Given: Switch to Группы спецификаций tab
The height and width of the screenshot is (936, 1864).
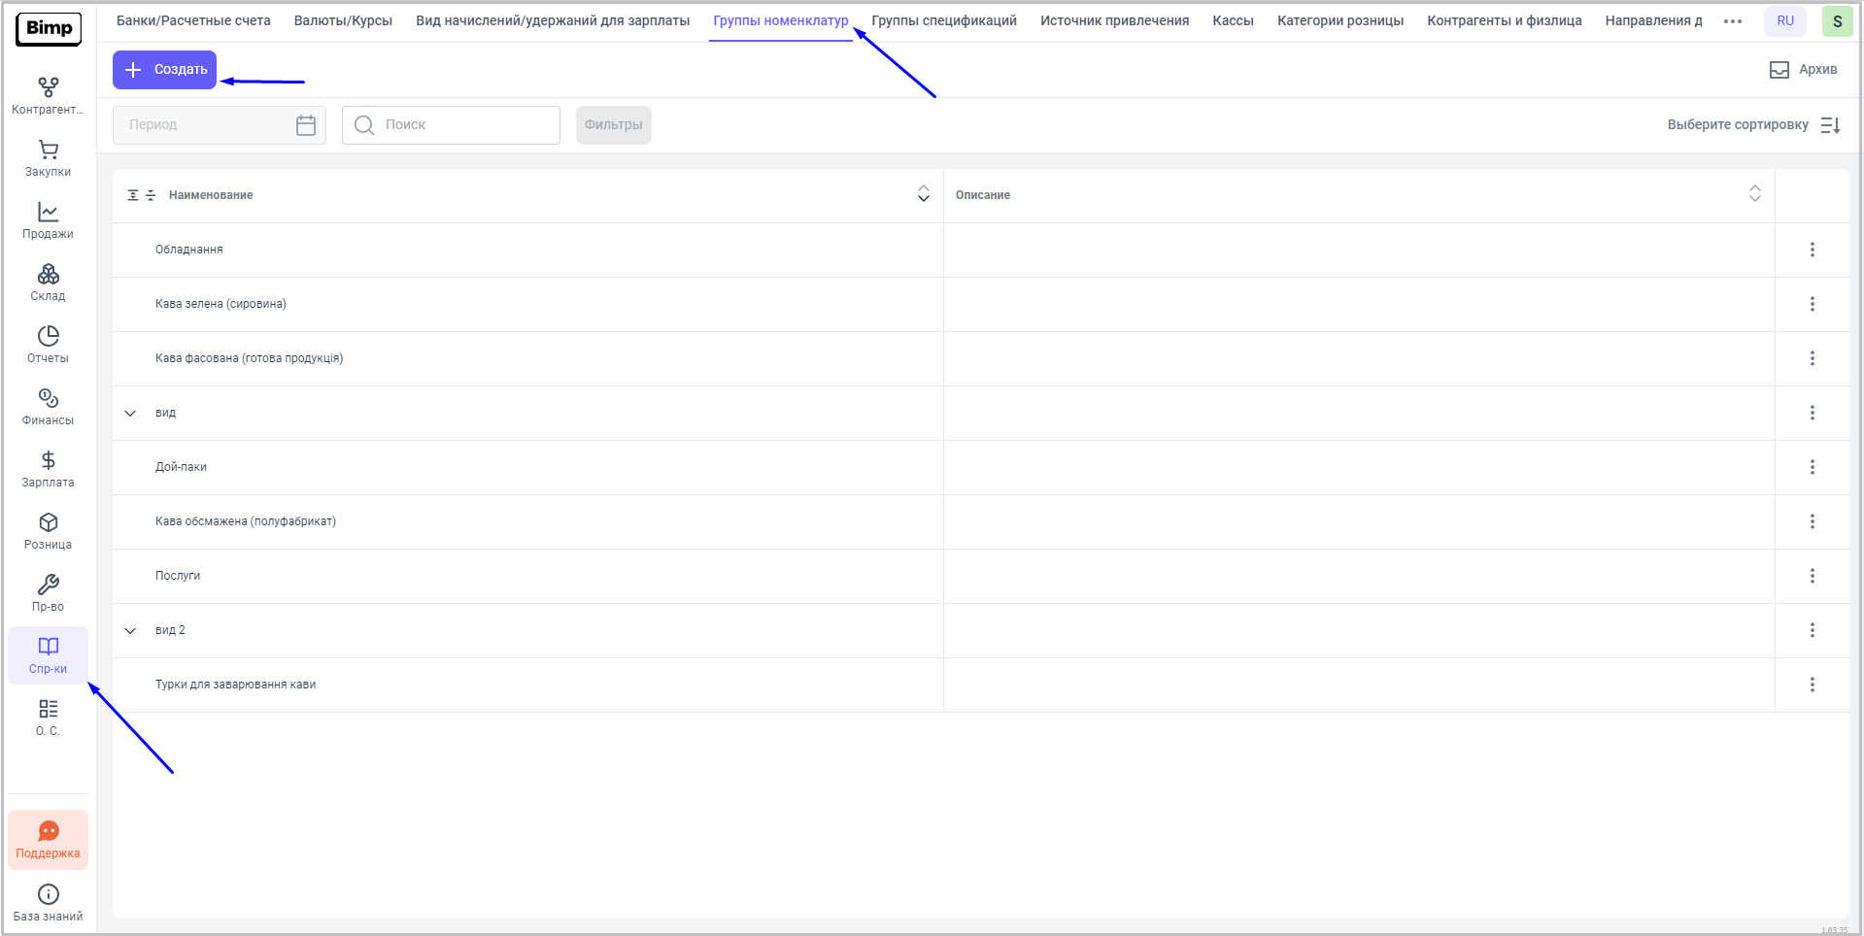Looking at the screenshot, I should coord(943,21).
